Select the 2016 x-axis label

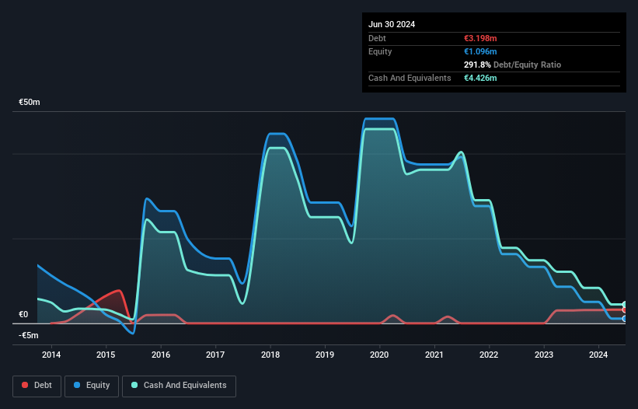[x=161, y=355]
